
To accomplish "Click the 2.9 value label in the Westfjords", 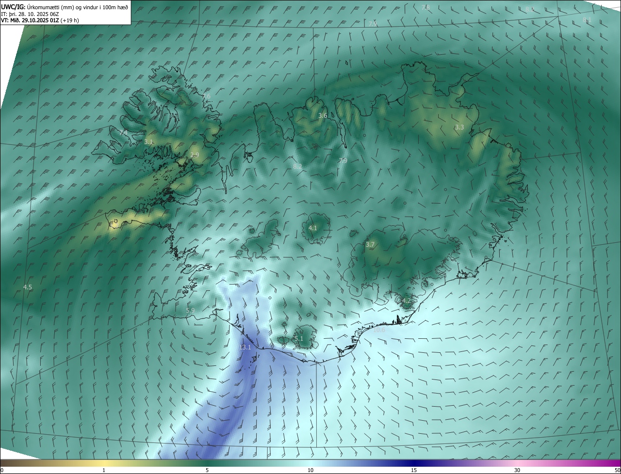I will (x=195, y=155).
